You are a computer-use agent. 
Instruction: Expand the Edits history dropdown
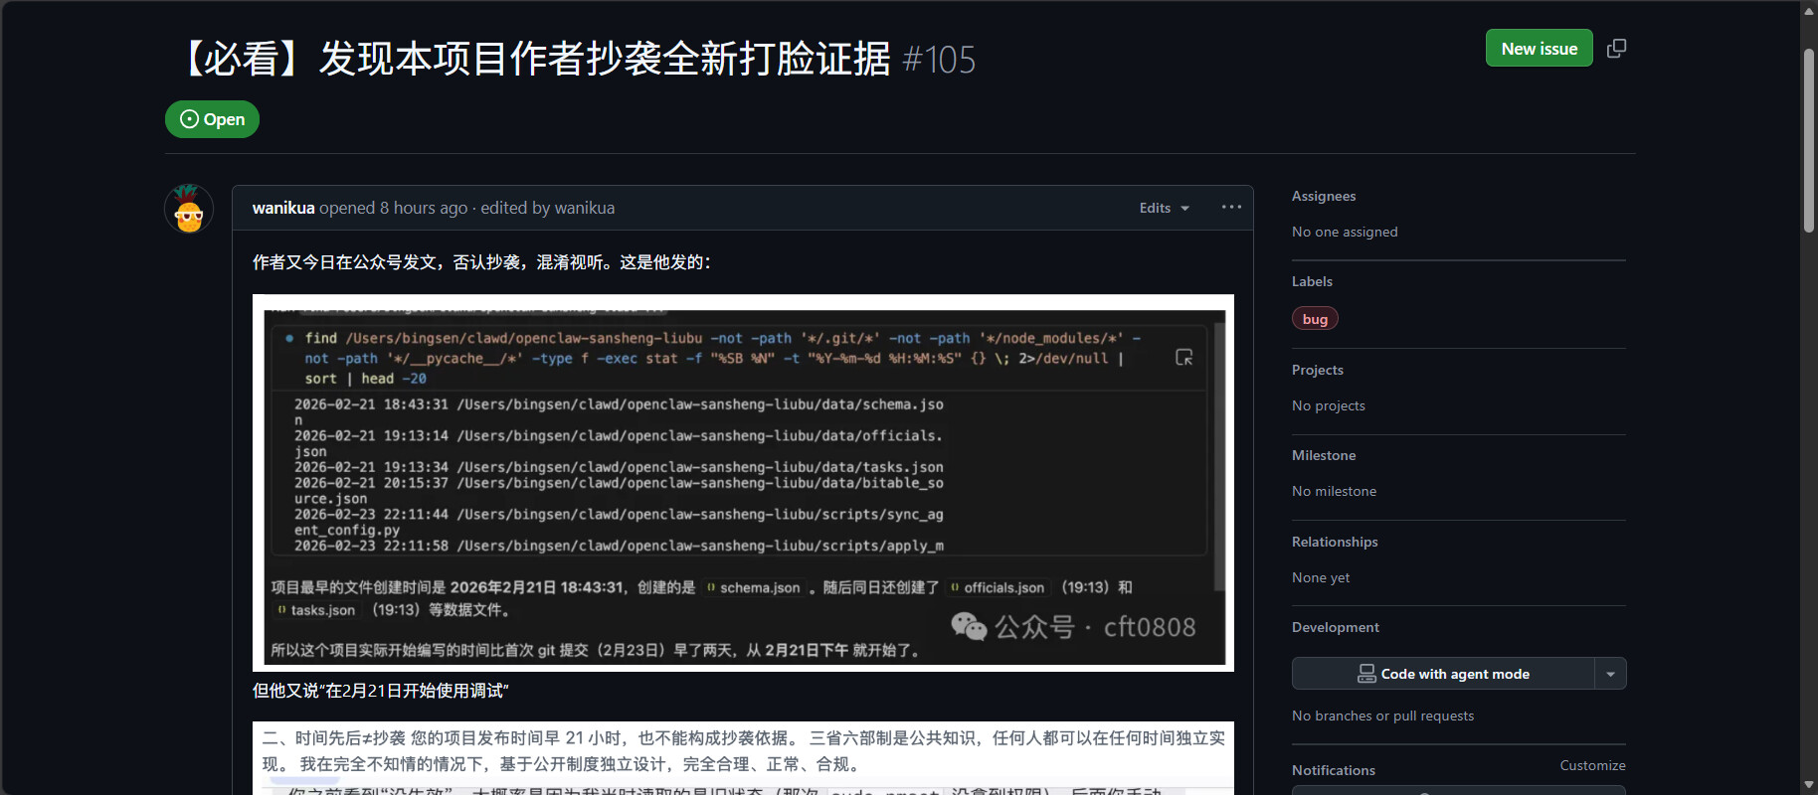pyautogui.click(x=1165, y=208)
